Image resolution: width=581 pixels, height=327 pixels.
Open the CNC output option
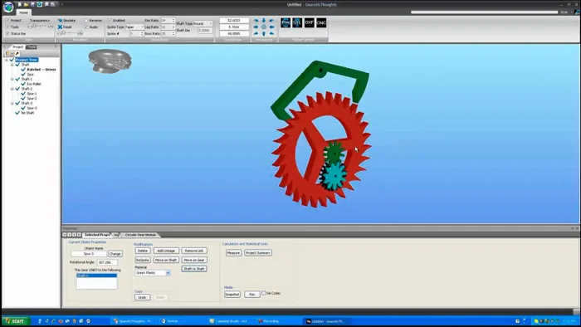click(x=321, y=23)
